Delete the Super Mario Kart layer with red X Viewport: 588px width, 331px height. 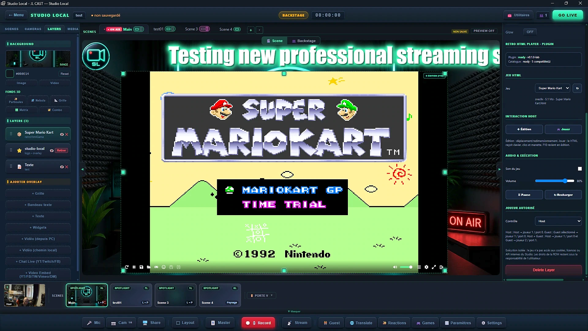[67, 134]
